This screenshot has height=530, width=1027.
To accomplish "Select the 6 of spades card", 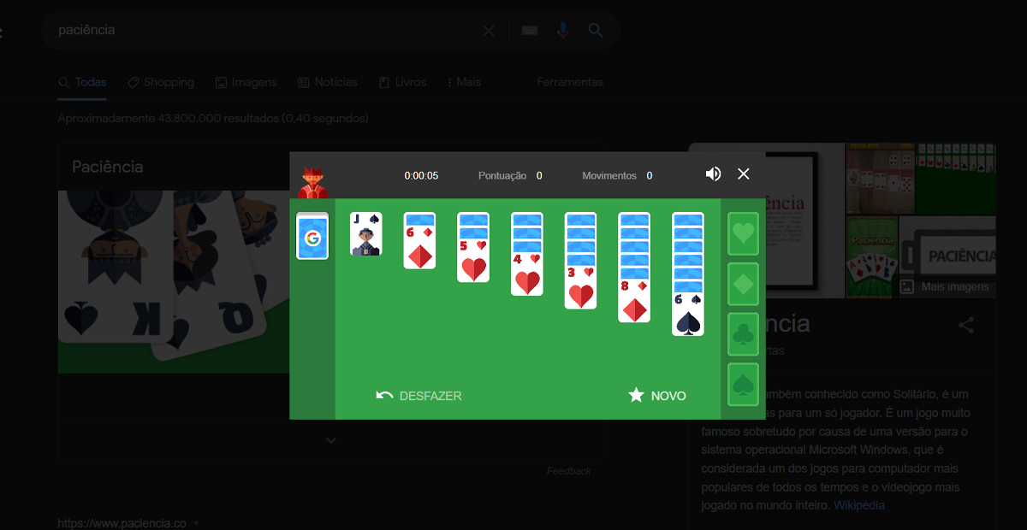I will pyautogui.click(x=688, y=313).
